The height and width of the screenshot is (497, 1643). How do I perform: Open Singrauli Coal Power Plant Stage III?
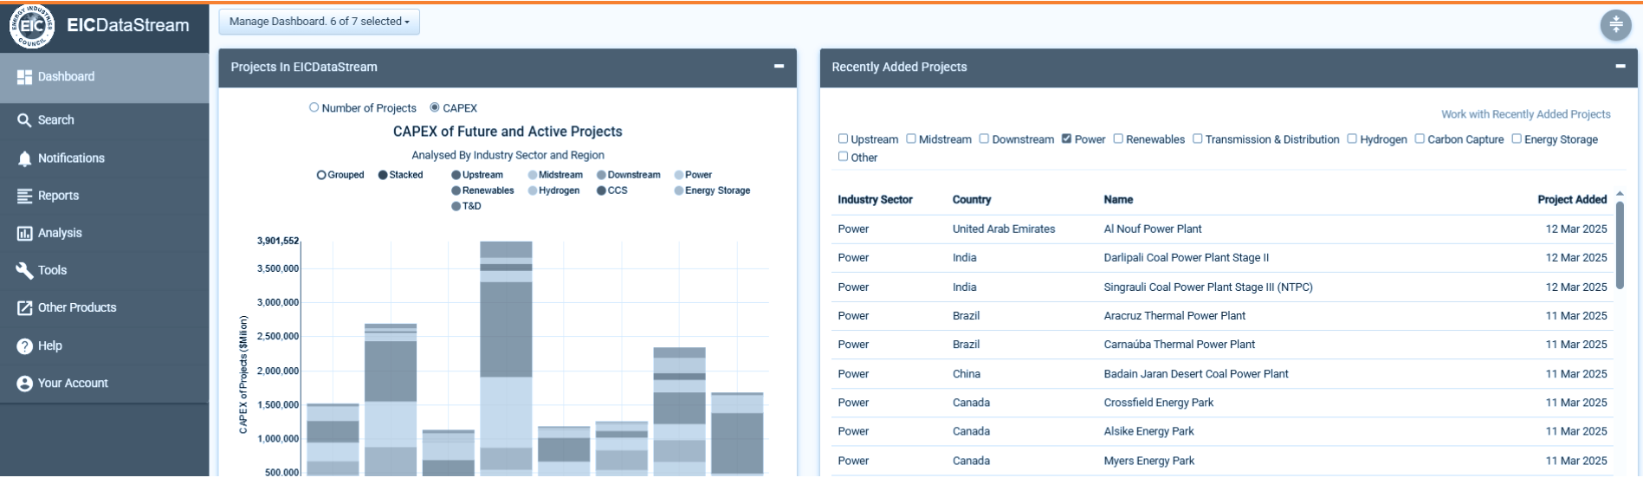[1207, 287]
